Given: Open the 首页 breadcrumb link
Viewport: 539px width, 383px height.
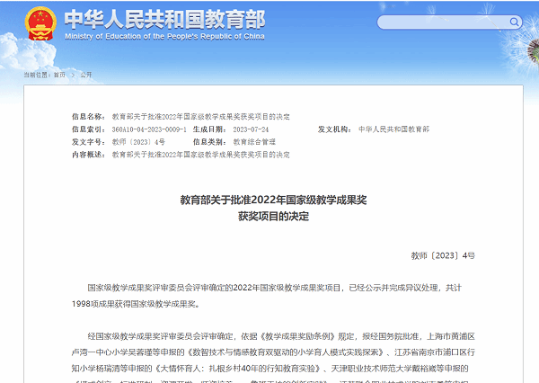Looking at the screenshot, I should (x=59, y=76).
